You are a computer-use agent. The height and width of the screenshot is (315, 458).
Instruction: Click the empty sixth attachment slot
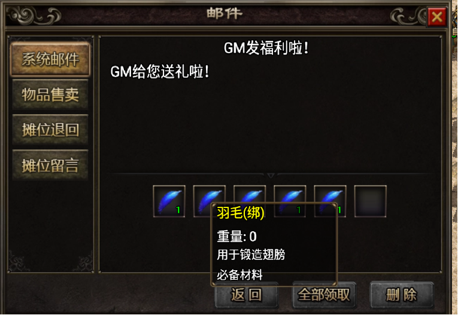[371, 201]
